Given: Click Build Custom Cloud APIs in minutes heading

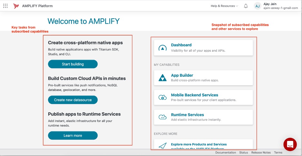Looking at the screenshot, I should coord(87,78).
